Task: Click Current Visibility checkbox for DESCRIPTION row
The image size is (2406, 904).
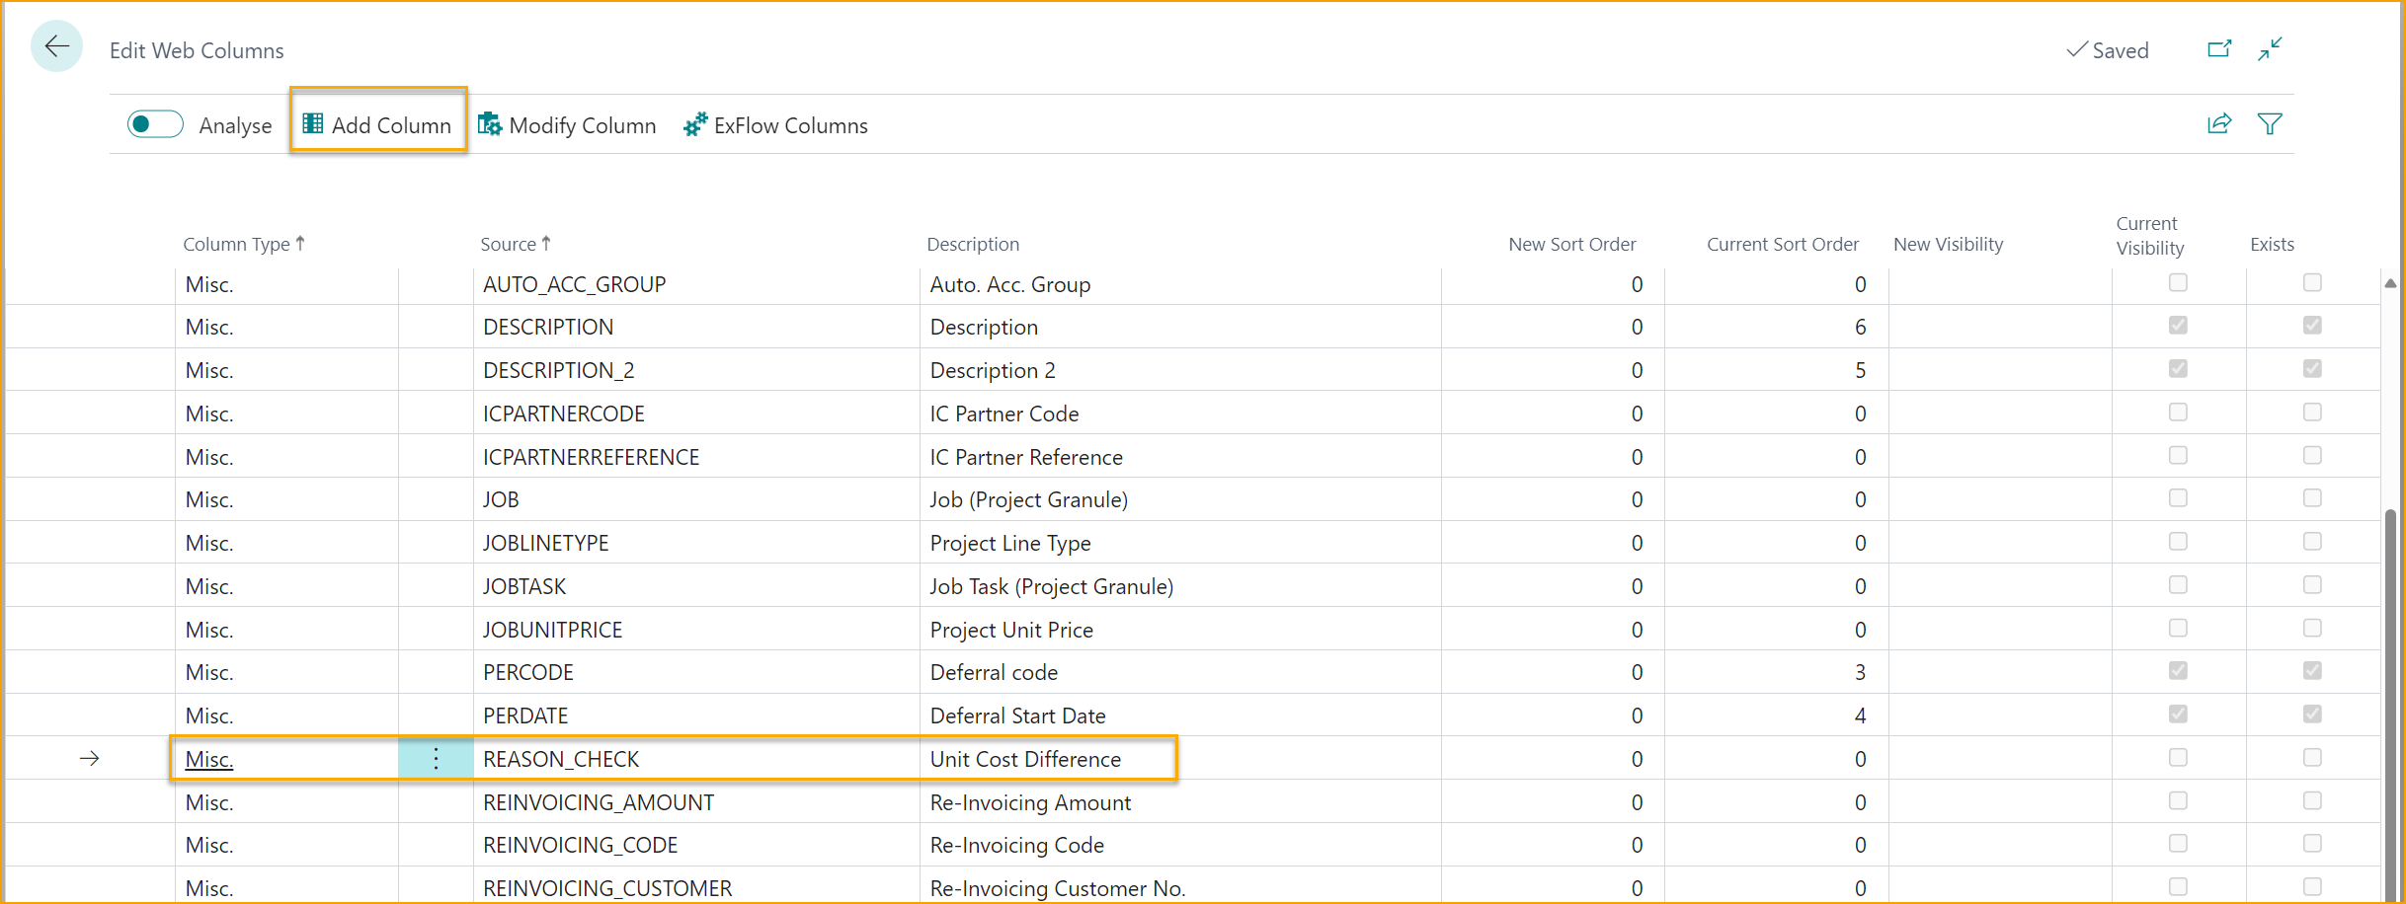Action: point(2178,326)
